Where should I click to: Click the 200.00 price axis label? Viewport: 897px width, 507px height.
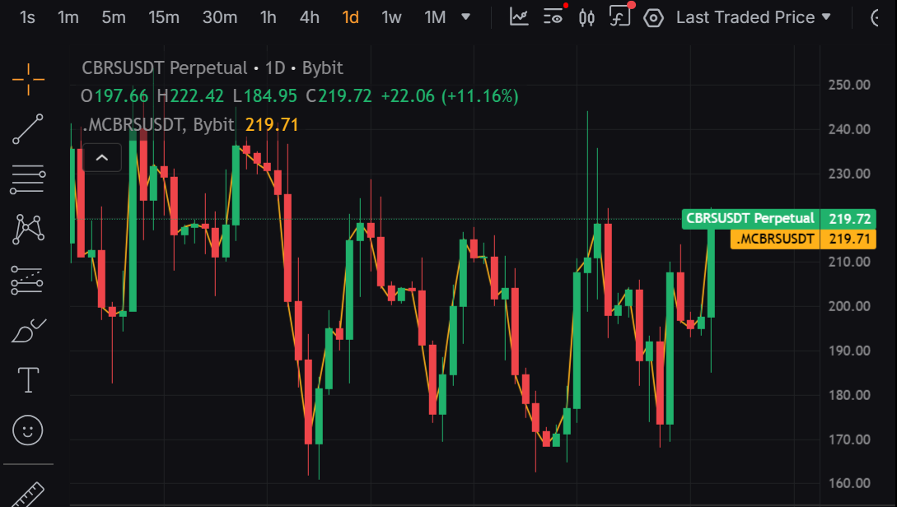(849, 306)
